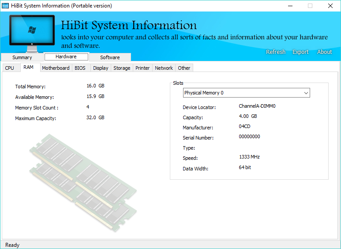Open the Motherboard sub-tab
Viewport: 341px width, 249px height.
pyautogui.click(x=56, y=68)
